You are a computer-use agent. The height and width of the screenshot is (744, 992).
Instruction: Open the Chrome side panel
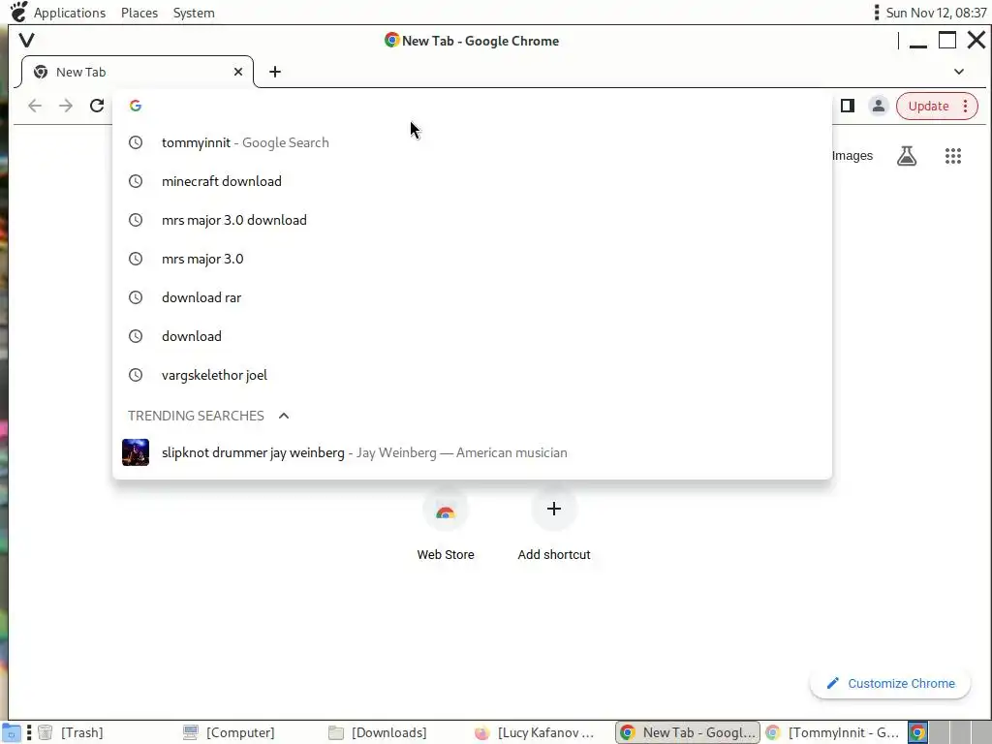tap(848, 106)
